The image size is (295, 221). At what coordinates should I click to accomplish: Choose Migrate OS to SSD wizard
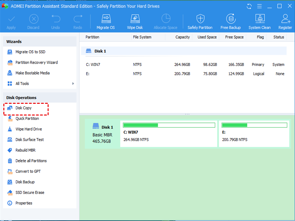point(30,52)
